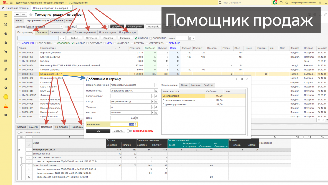Open the Характеристика dropdown arrow
The height and width of the screenshot is (185, 328).
[x=153, y=96]
